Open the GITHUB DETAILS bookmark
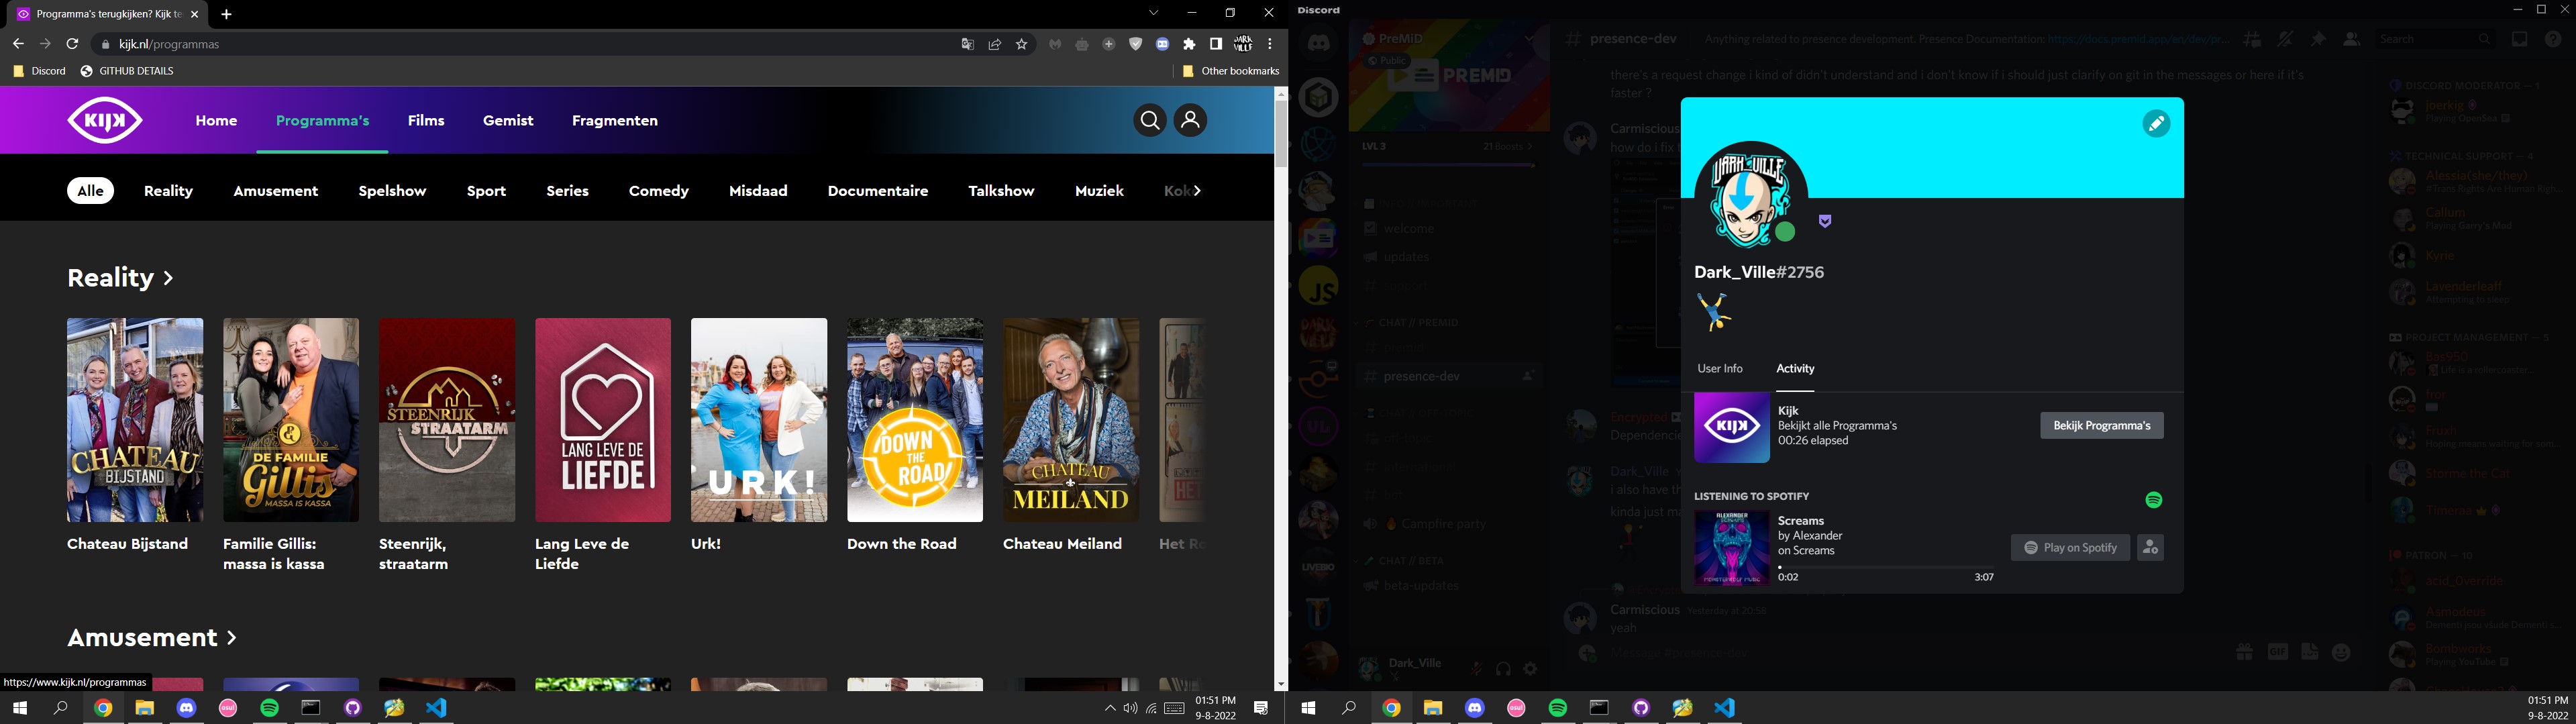 (127, 71)
